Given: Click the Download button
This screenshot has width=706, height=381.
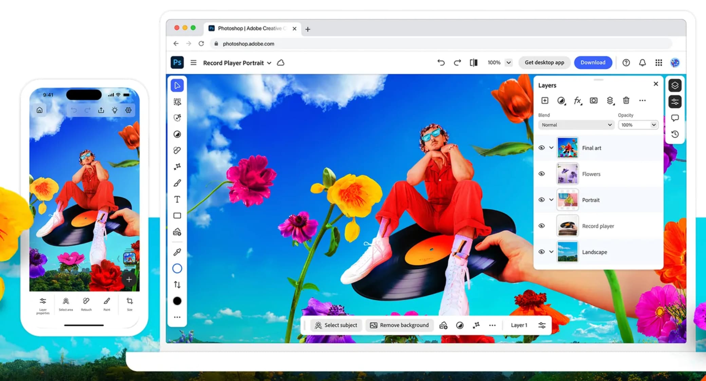Looking at the screenshot, I should point(593,62).
